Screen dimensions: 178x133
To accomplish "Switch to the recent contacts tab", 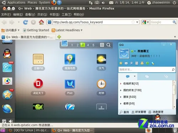I will 166,77.
